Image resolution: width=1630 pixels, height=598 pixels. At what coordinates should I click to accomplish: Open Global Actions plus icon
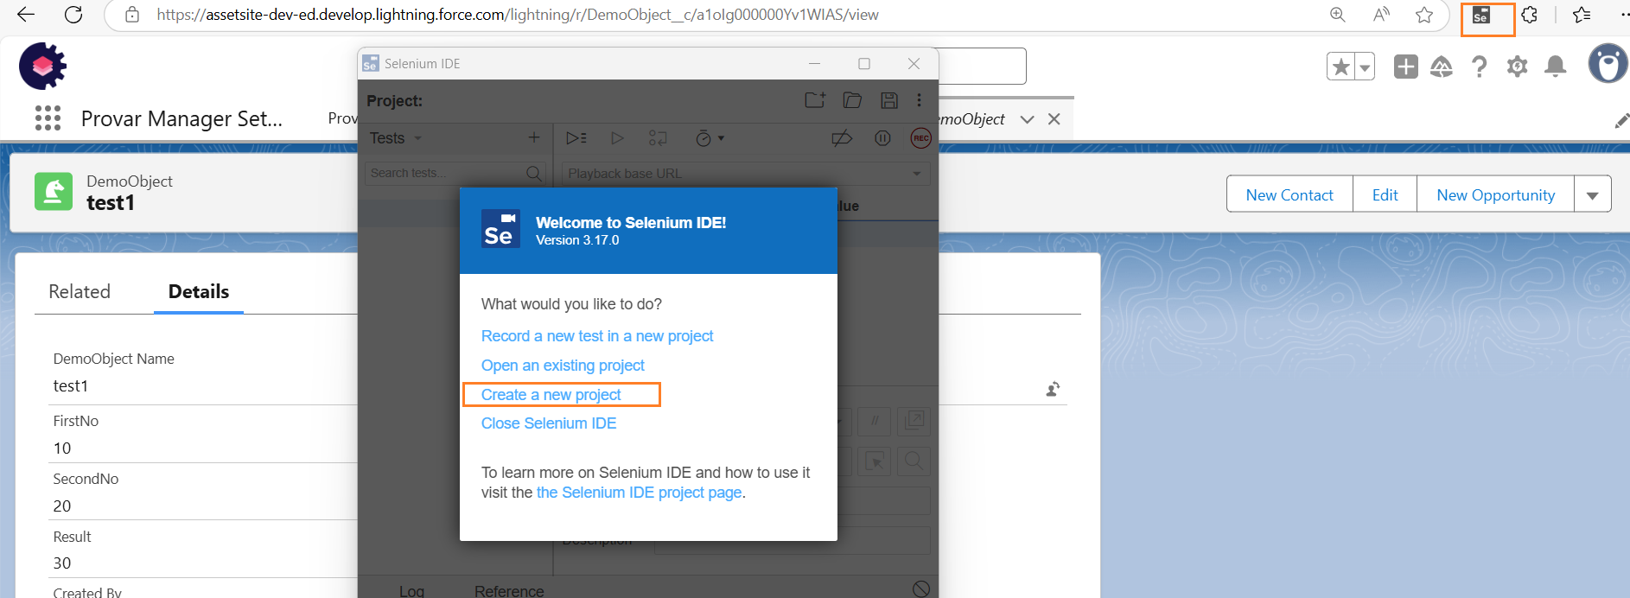[x=1405, y=67]
